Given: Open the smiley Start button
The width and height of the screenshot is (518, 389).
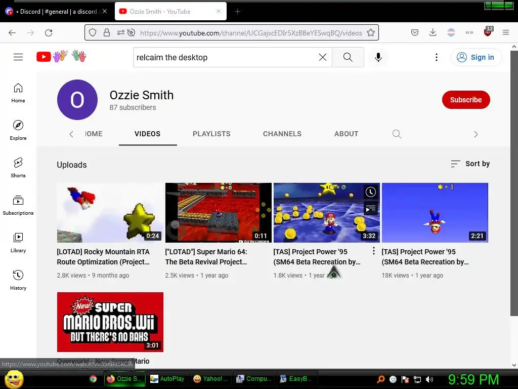Looking at the screenshot, I should pos(14,379).
